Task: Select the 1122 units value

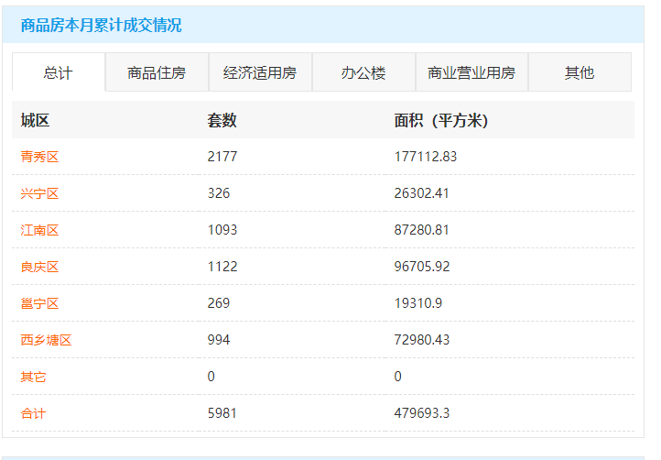Action: (222, 267)
